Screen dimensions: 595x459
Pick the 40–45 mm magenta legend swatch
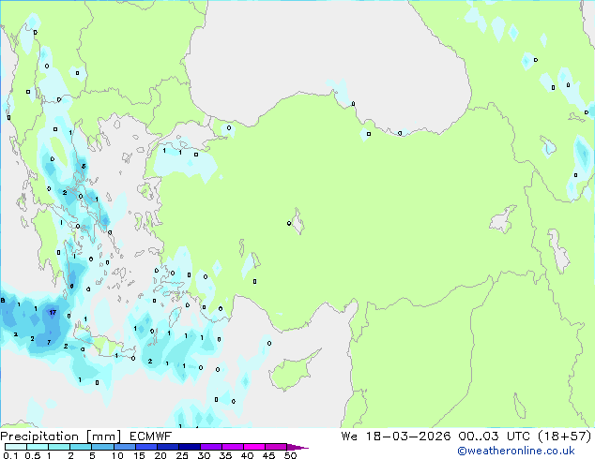(254, 447)
